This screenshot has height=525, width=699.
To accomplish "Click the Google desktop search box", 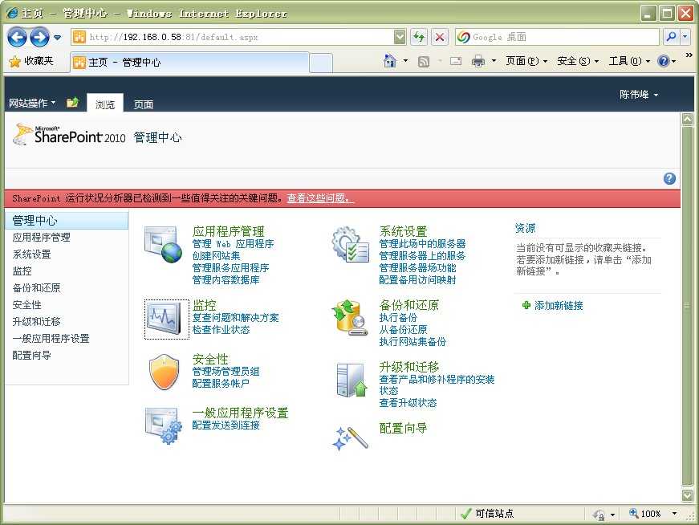I will point(557,37).
